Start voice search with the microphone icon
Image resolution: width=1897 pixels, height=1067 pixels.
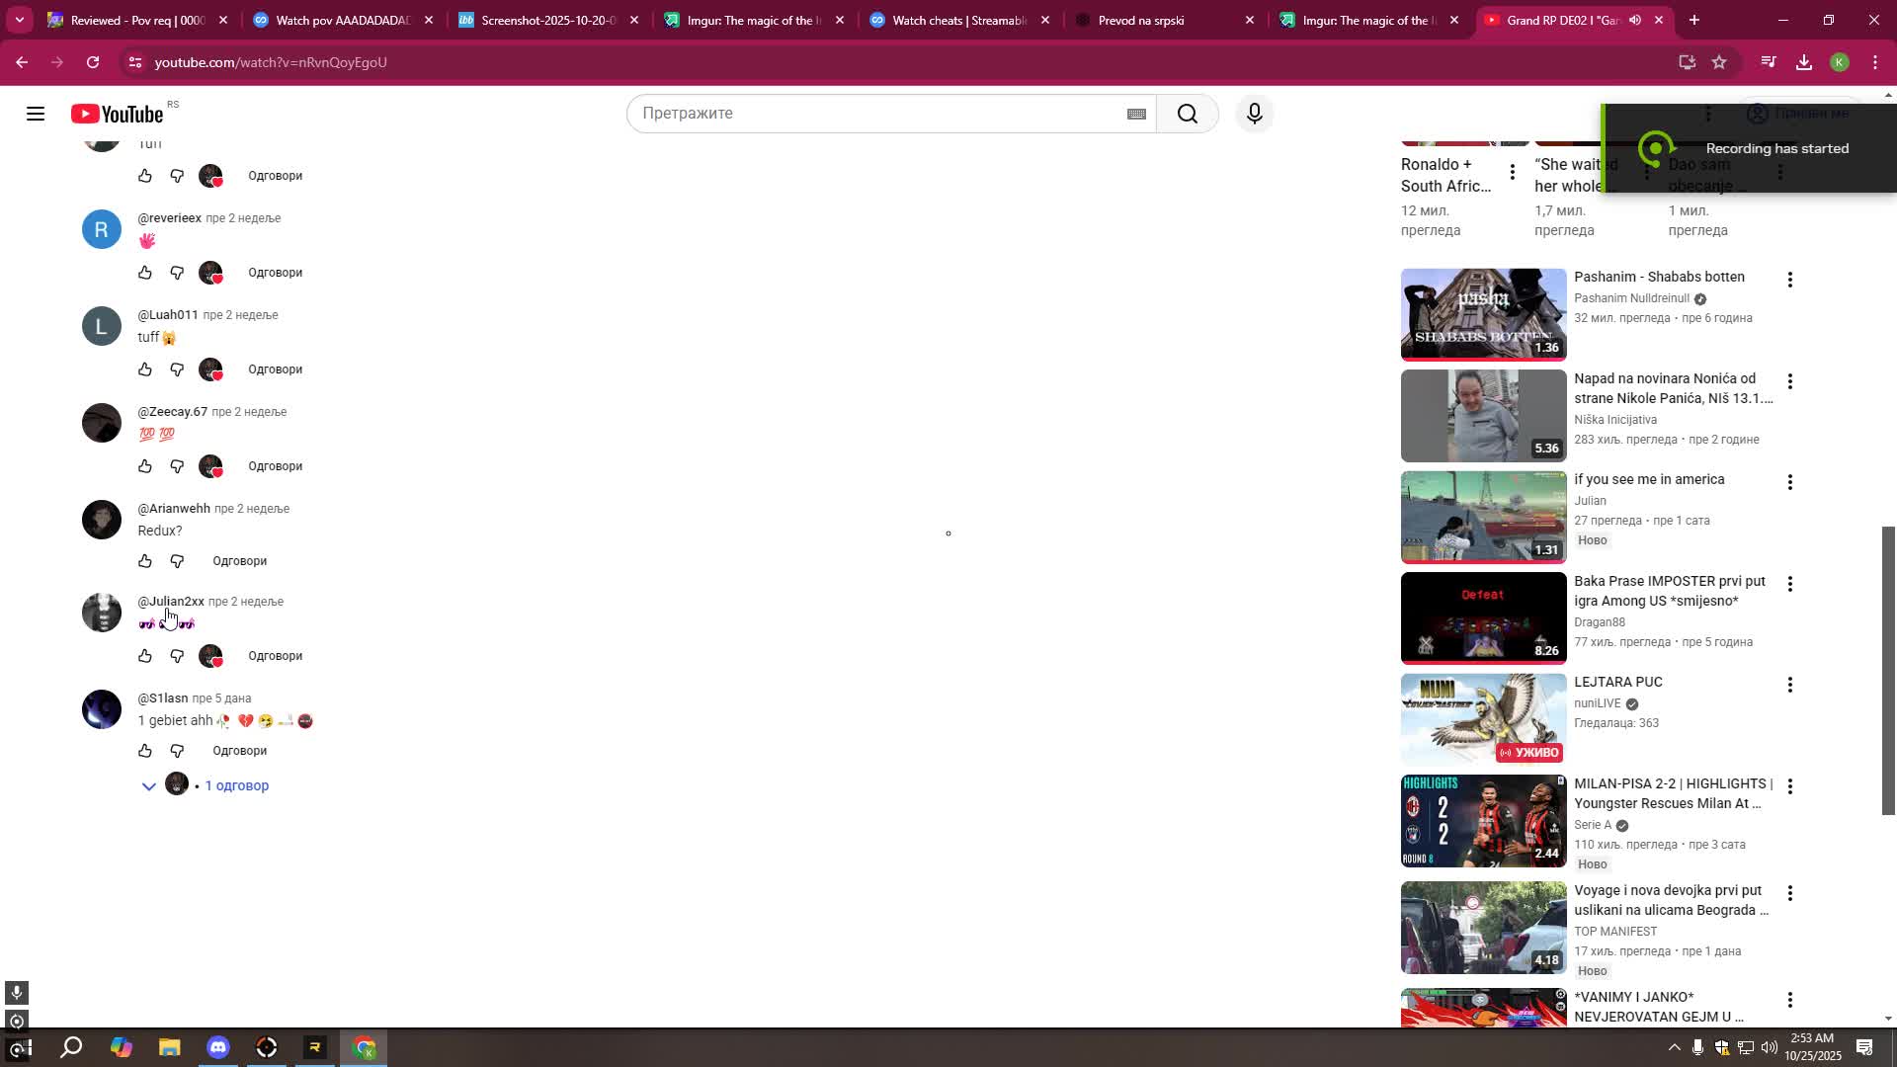(1253, 114)
